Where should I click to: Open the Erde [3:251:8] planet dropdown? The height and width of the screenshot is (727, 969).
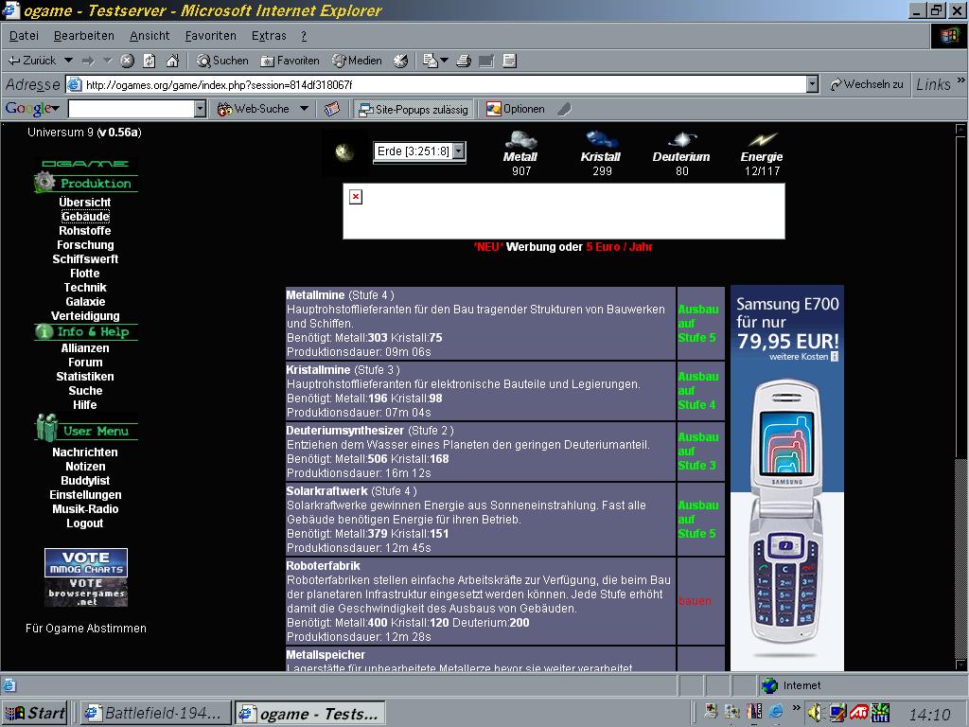pos(419,151)
